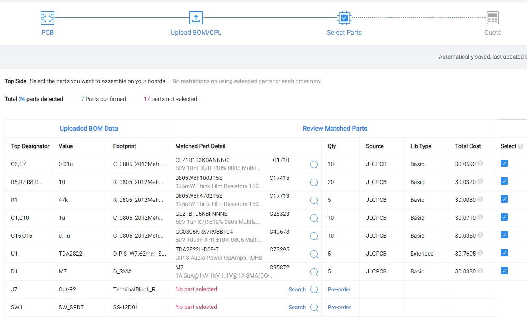This screenshot has width=527, height=317.
Task: Click Pre-order link for J7
Action: pos(339,289)
